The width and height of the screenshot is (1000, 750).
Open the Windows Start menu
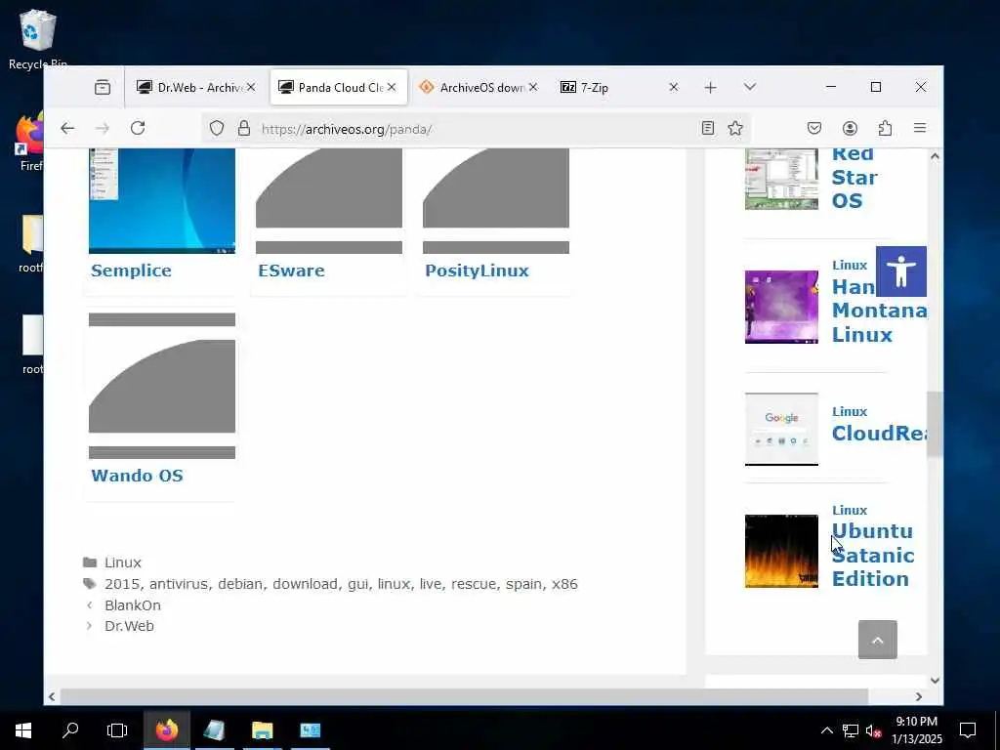tap(23, 729)
